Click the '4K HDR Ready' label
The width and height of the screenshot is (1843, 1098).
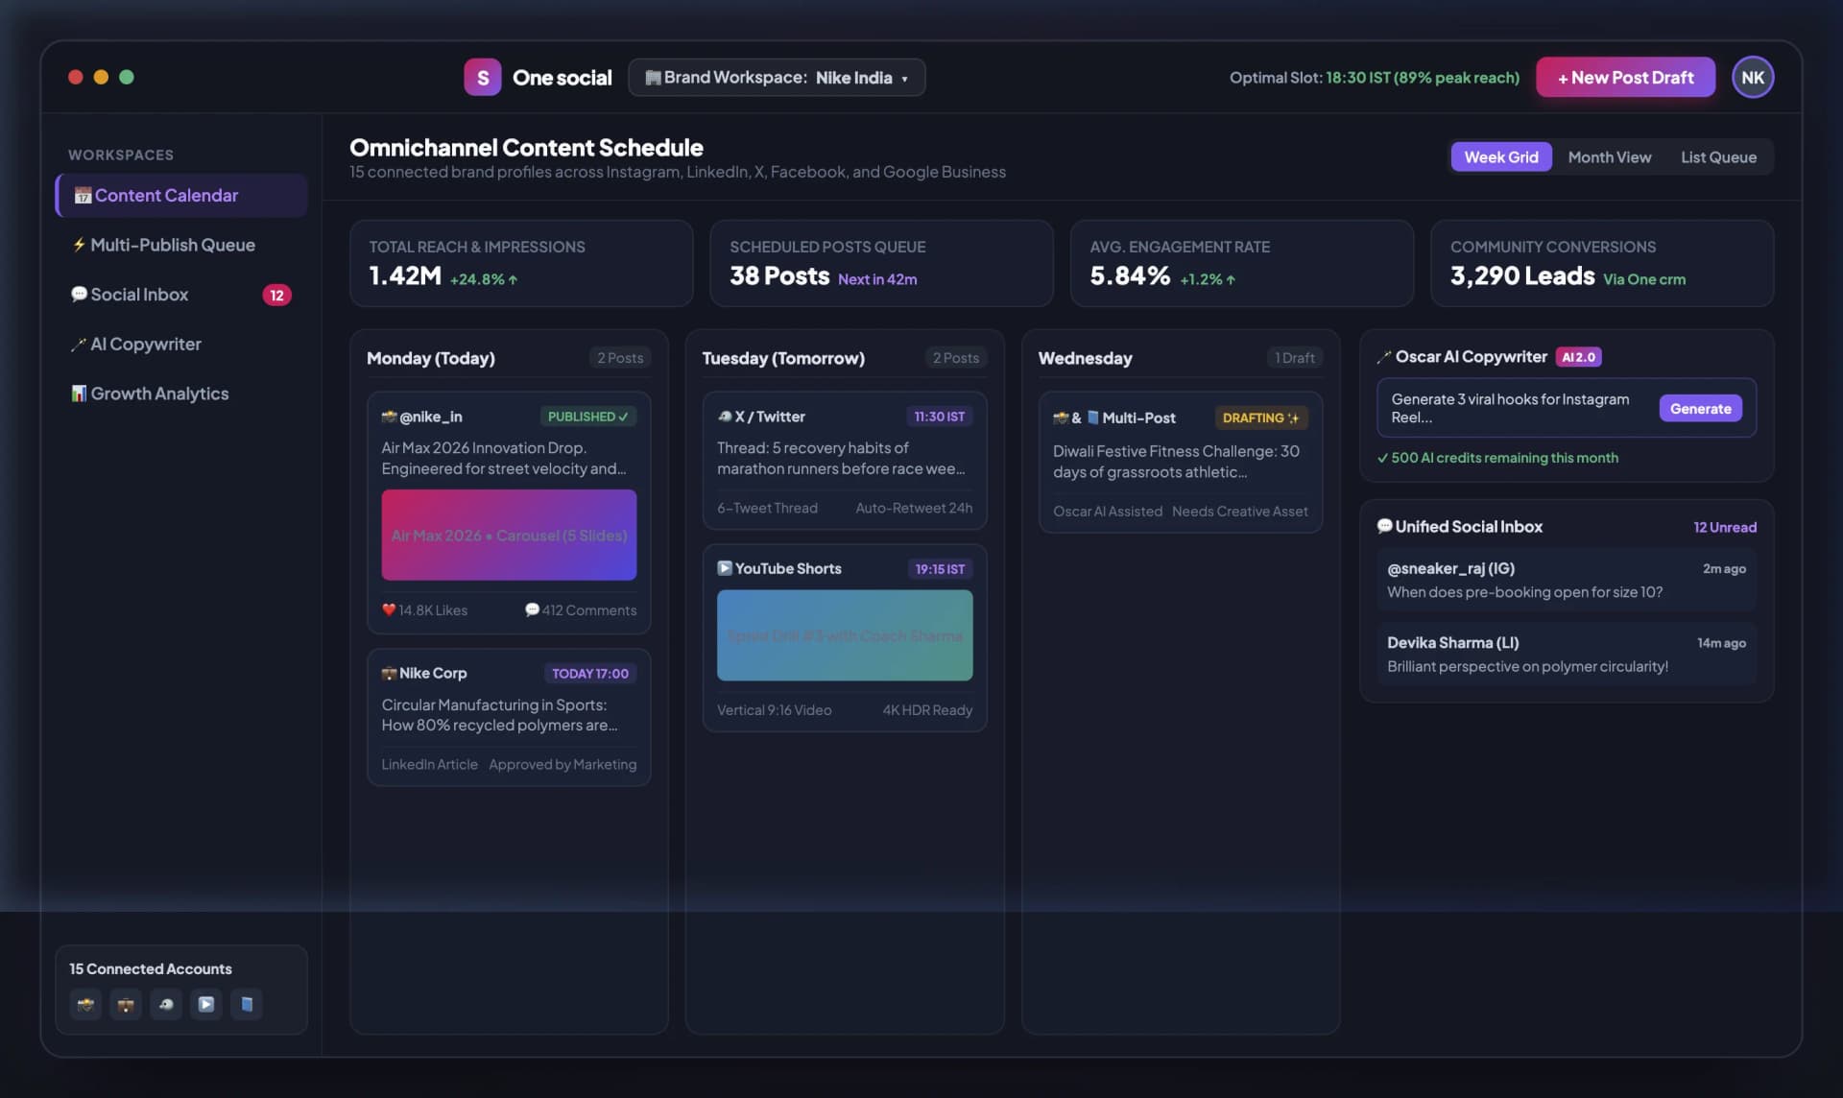tap(927, 710)
